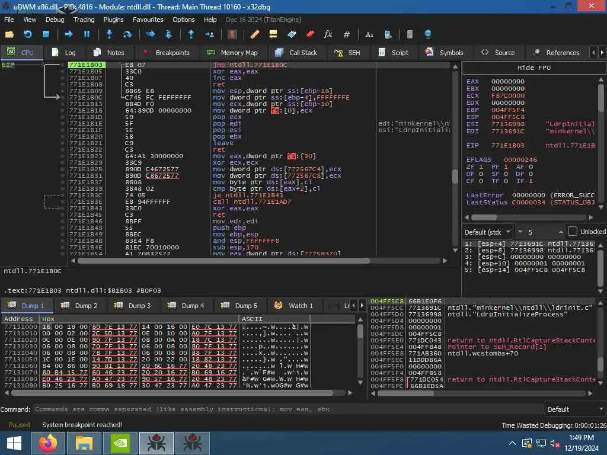Switch to the Dump 2 tab
This screenshot has width=607, height=455.
point(80,306)
